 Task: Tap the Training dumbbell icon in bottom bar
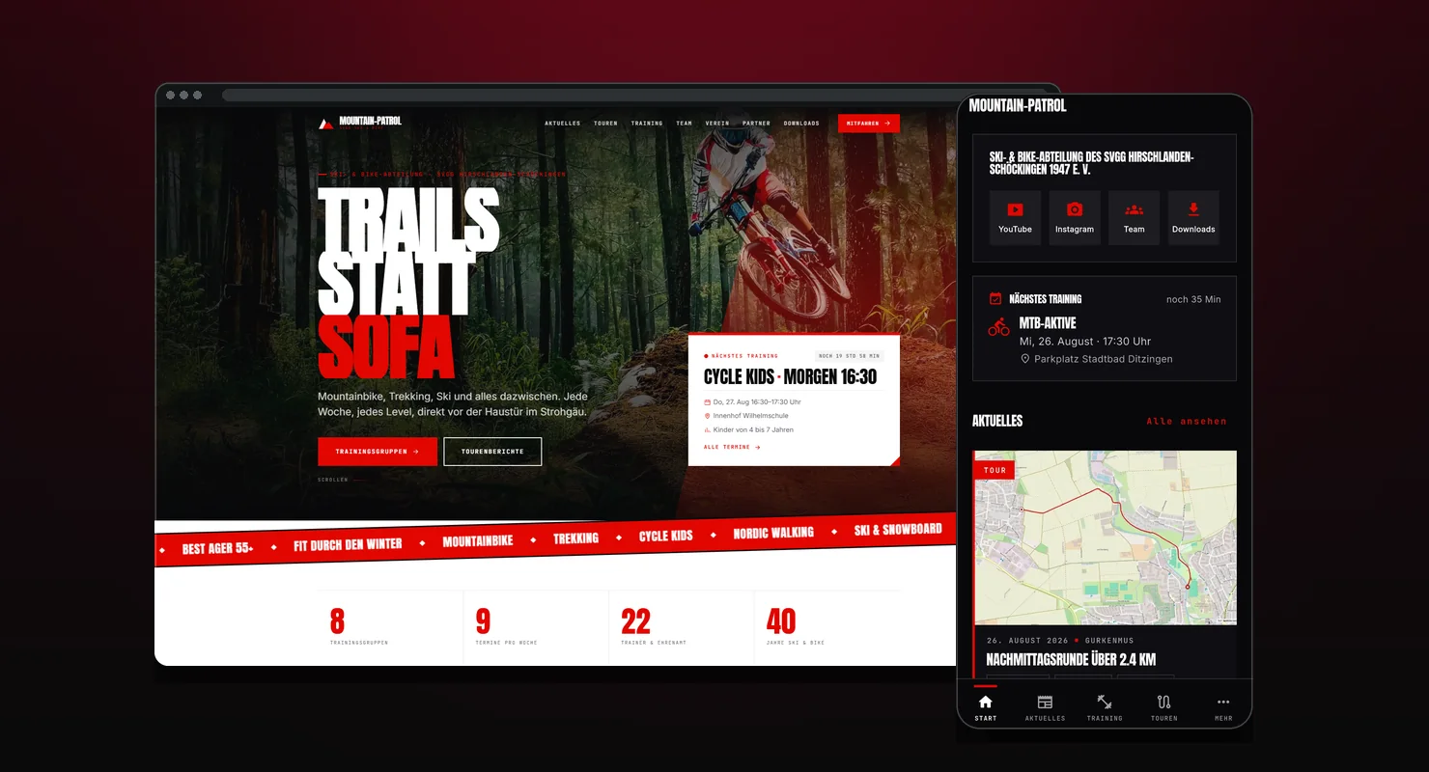click(1105, 702)
